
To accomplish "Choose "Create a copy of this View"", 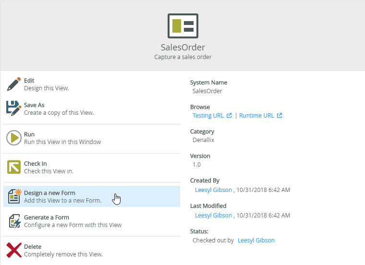I will 59,113.
